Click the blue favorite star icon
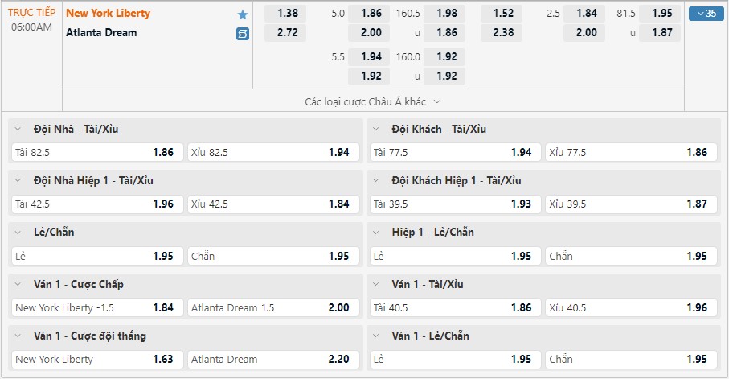The height and width of the screenshot is (379, 729). pyautogui.click(x=242, y=14)
